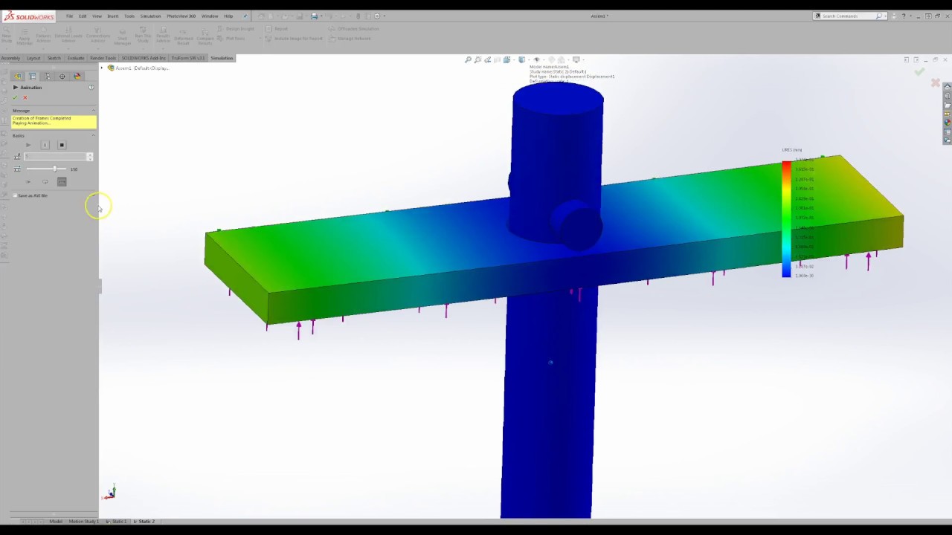
Task: Expand the Assem1 flyout tree node
Action: pyautogui.click(x=103, y=68)
